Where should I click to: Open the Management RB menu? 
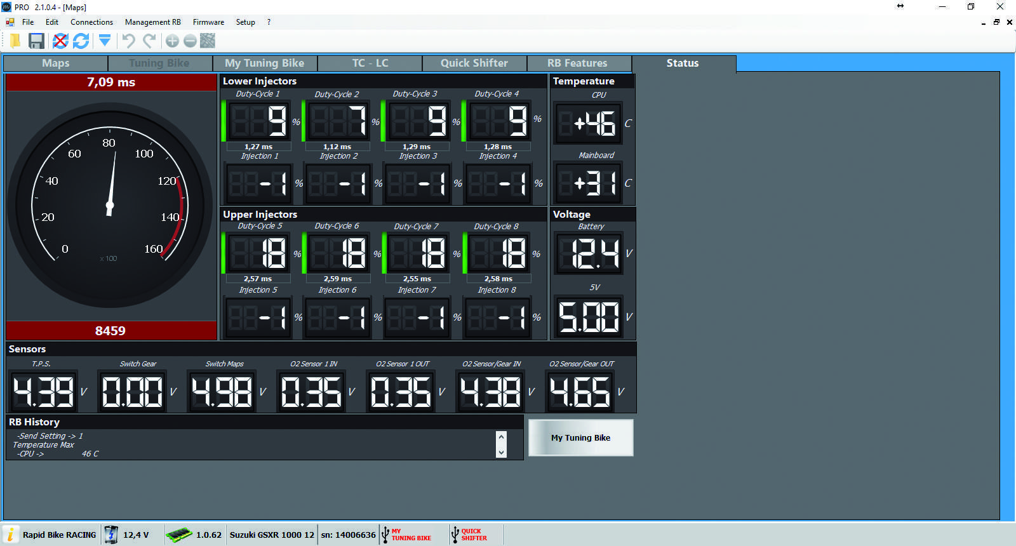(x=152, y=22)
